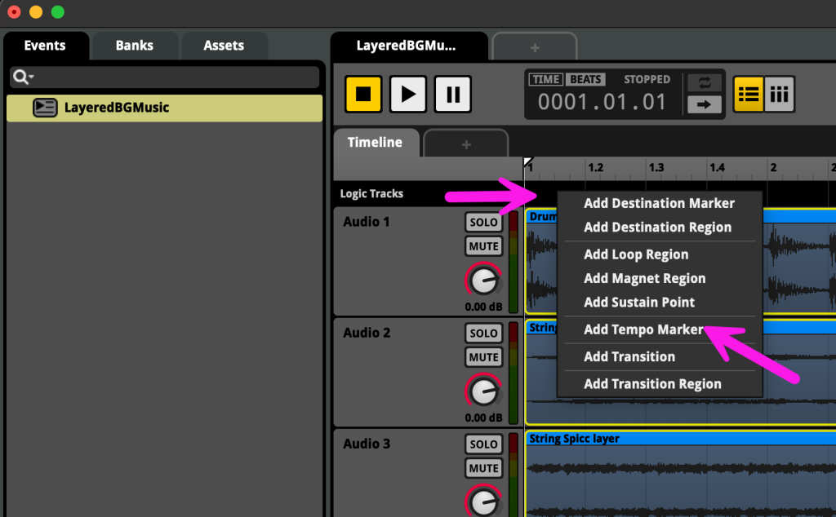Click the events search input field
The height and width of the screenshot is (517, 836).
click(173, 77)
